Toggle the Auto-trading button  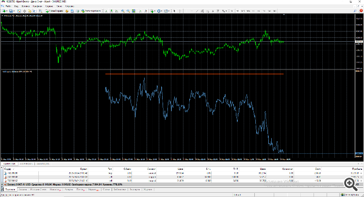click(x=91, y=11)
